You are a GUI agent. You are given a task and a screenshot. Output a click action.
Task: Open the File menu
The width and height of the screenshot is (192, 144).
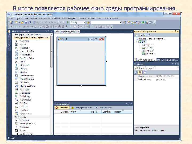(x=11, y=18)
